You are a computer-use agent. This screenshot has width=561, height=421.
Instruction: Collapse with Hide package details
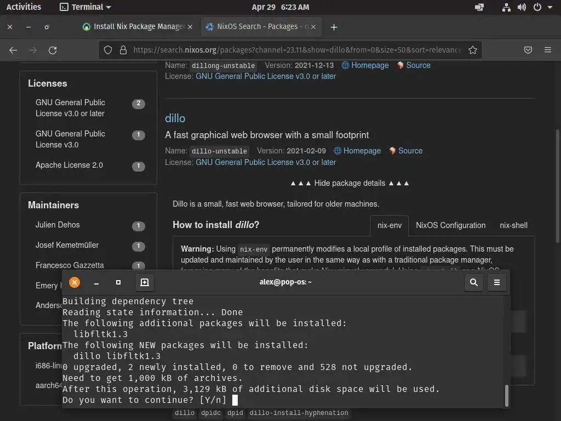350,183
